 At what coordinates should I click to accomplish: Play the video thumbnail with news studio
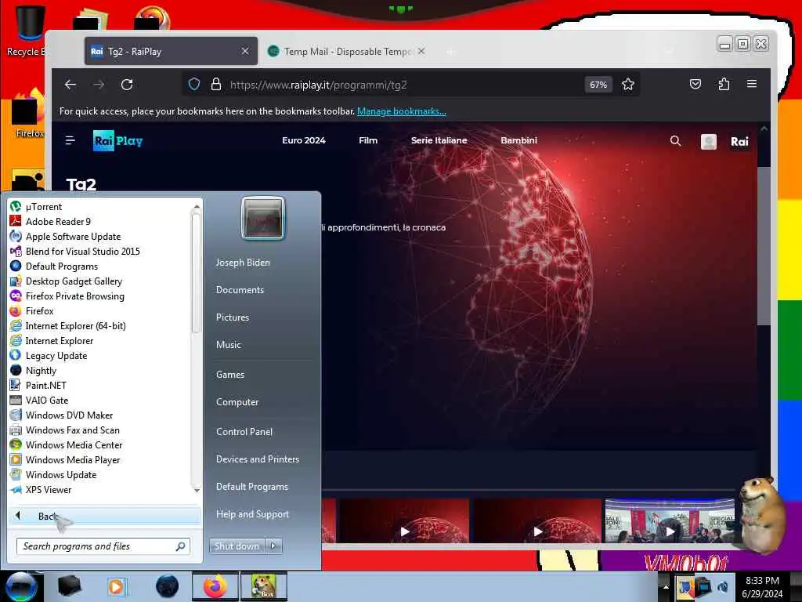[670, 521]
